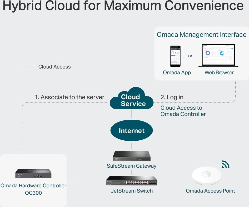Click 'Cloud Access to Omada Controller' text
This screenshot has width=249, height=207.
pyautogui.click(x=183, y=111)
